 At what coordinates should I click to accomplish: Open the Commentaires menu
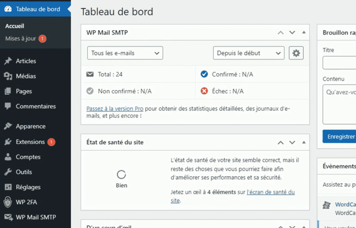pos(35,106)
